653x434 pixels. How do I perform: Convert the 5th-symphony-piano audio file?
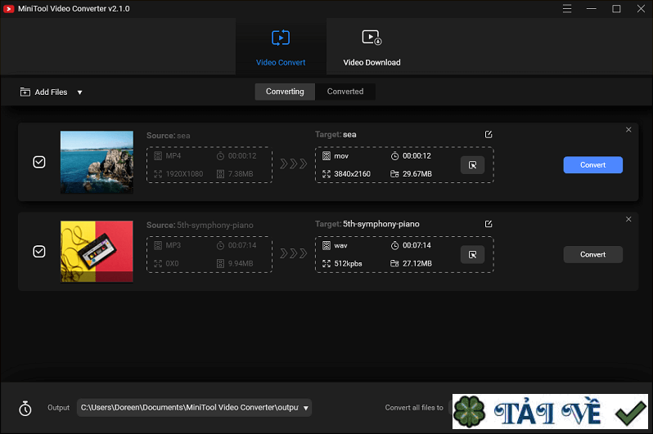[x=592, y=255]
